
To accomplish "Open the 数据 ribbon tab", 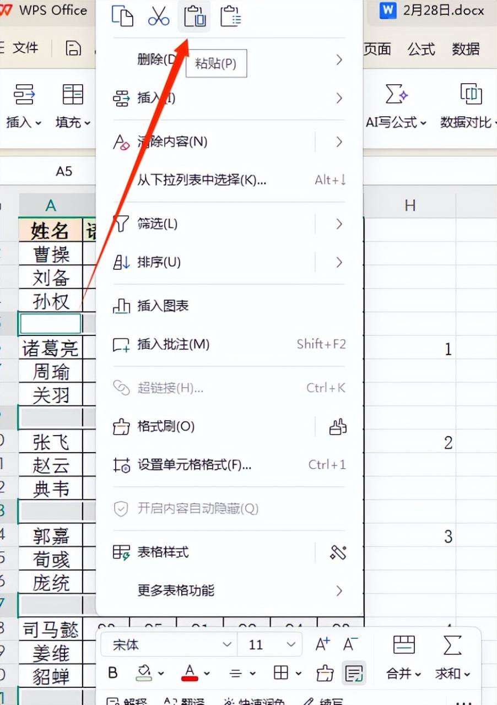I will pyautogui.click(x=466, y=49).
